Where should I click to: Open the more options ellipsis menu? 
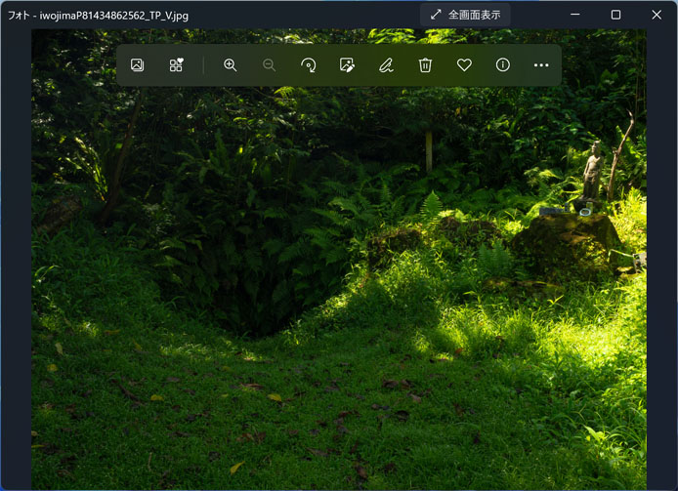(541, 64)
